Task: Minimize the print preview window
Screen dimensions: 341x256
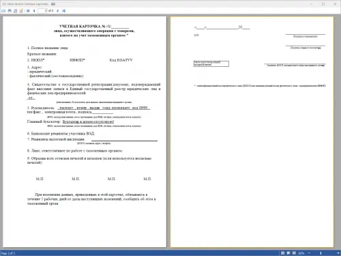Action: click(311, 4)
